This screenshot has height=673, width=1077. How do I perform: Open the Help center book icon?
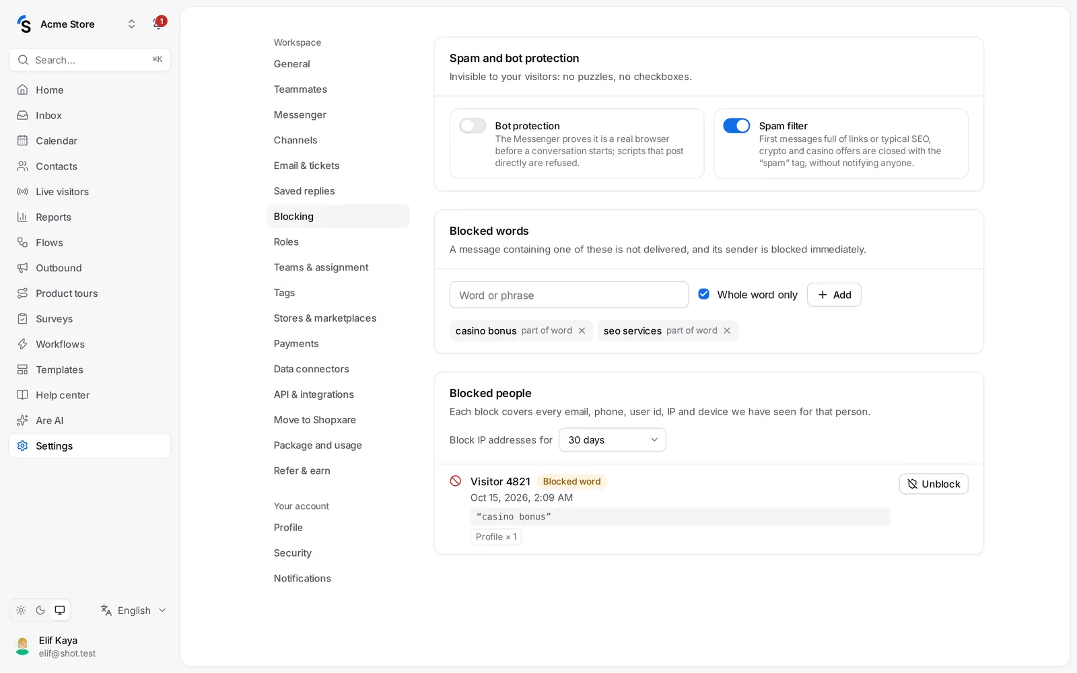point(22,395)
